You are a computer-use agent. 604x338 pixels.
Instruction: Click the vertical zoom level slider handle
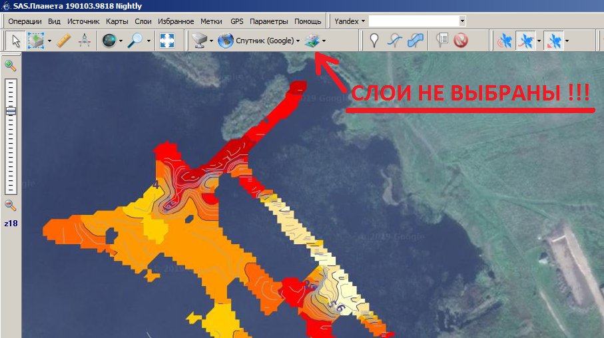click(x=11, y=111)
